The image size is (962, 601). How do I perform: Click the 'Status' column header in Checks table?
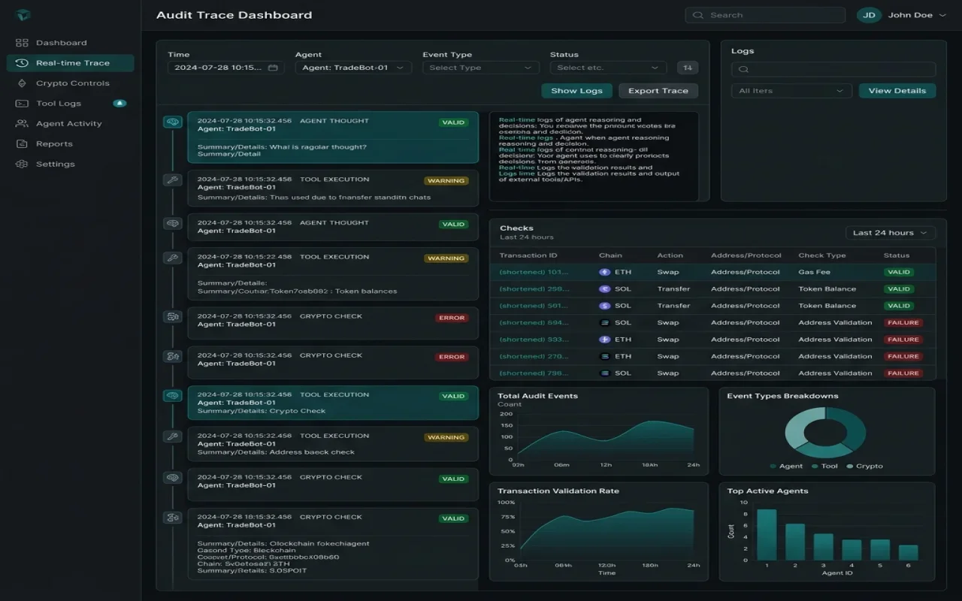pos(897,255)
